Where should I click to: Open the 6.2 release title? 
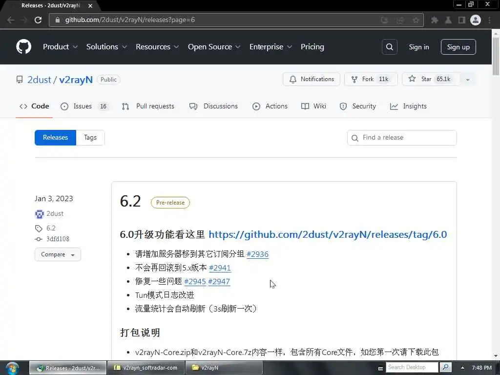click(x=130, y=202)
